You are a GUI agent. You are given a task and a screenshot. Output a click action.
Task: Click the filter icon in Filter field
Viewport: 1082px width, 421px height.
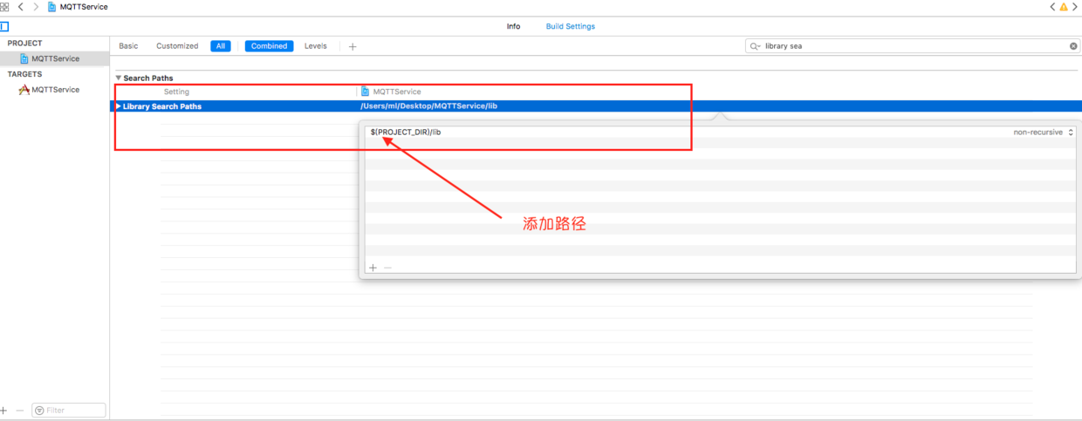coord(39,410)
